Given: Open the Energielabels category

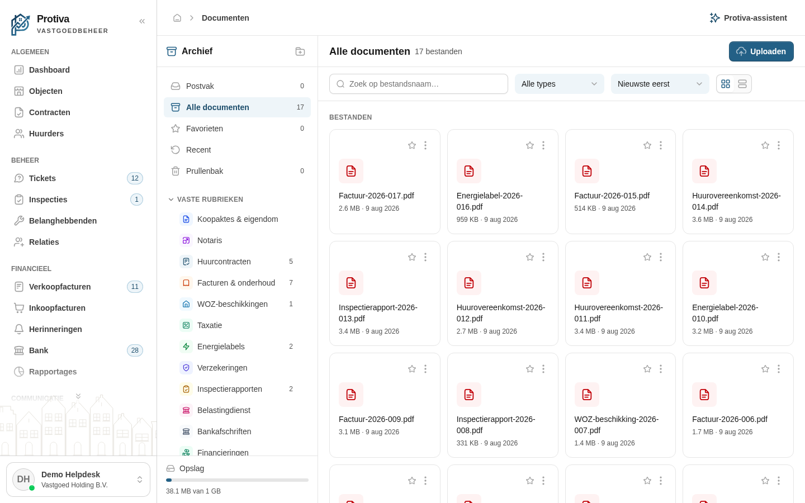Looking at the screenshot, I should pos(237,347).
